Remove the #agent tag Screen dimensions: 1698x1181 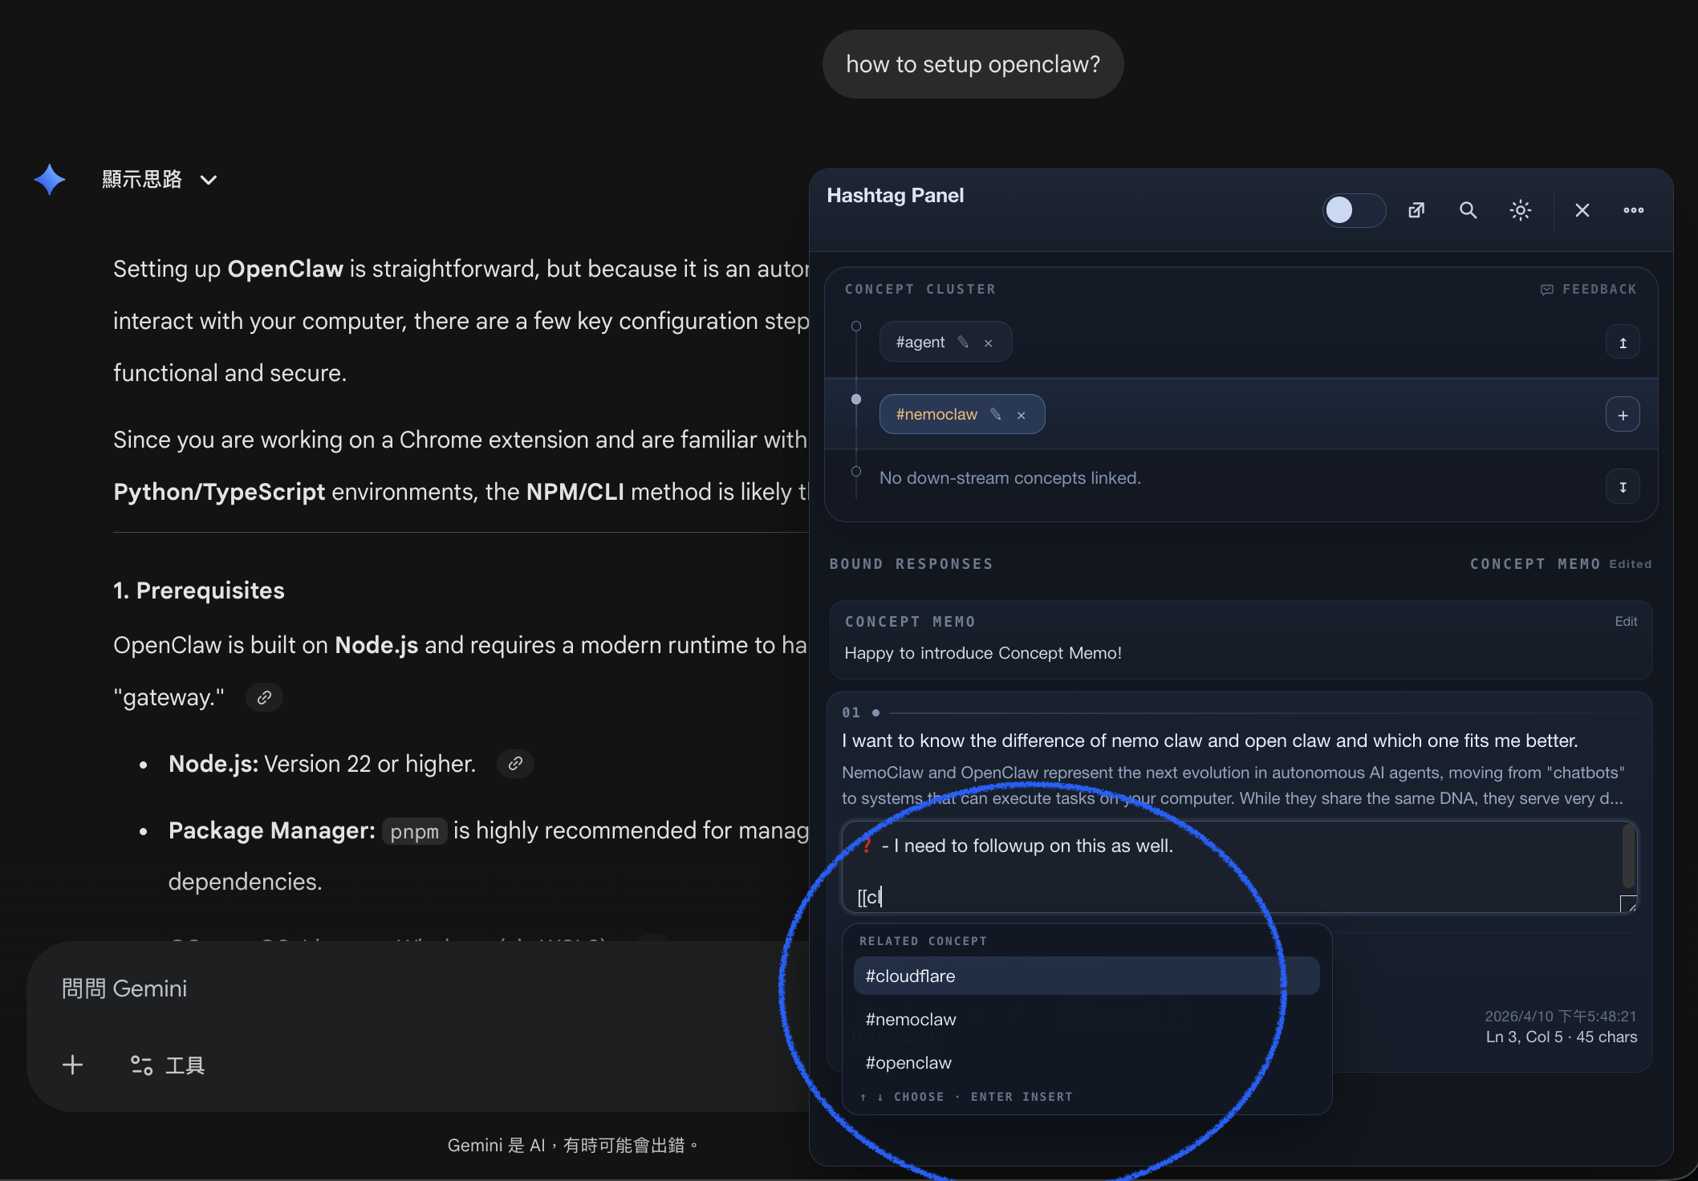(x=989, y=343)
